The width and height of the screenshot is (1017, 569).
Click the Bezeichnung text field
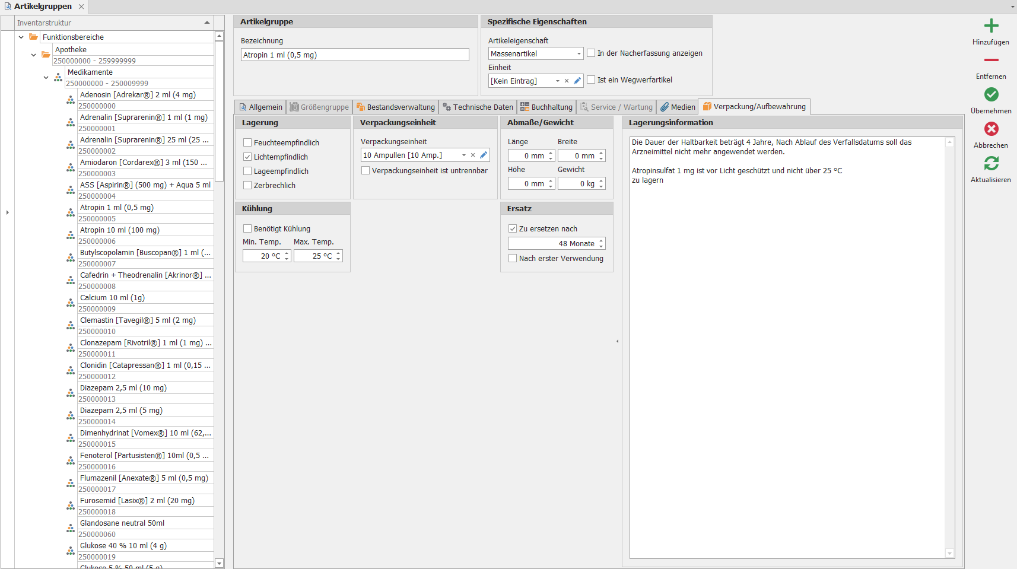(x=355, y=55)
